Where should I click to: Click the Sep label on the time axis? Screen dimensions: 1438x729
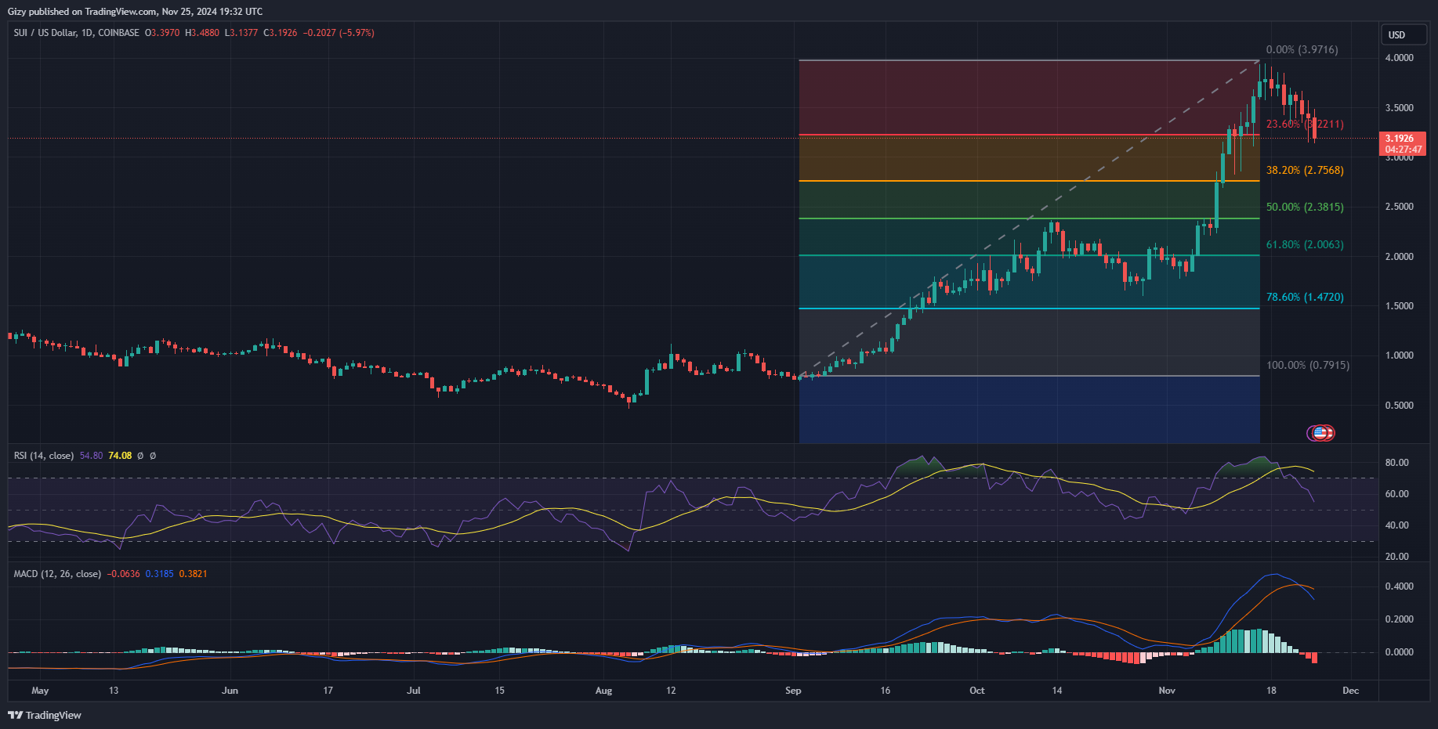pyautogui.click(x=793, y=691)
